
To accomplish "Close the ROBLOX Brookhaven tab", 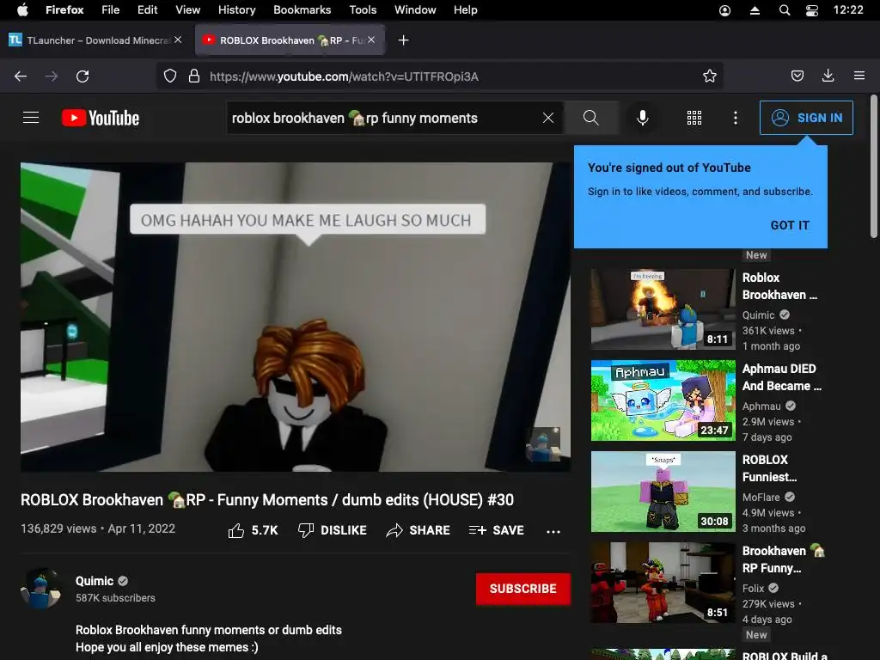I will click(x=371, y=40).
